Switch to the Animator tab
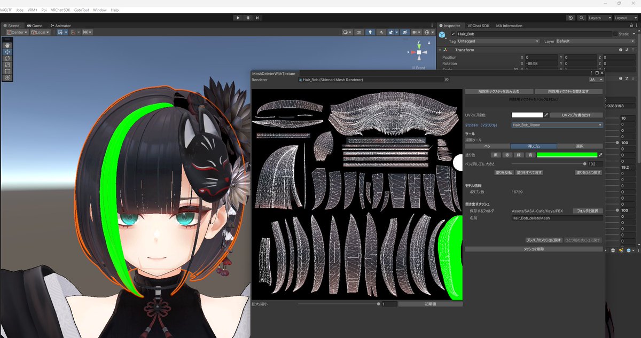The image size is (641, 338). tap(60, 26)
